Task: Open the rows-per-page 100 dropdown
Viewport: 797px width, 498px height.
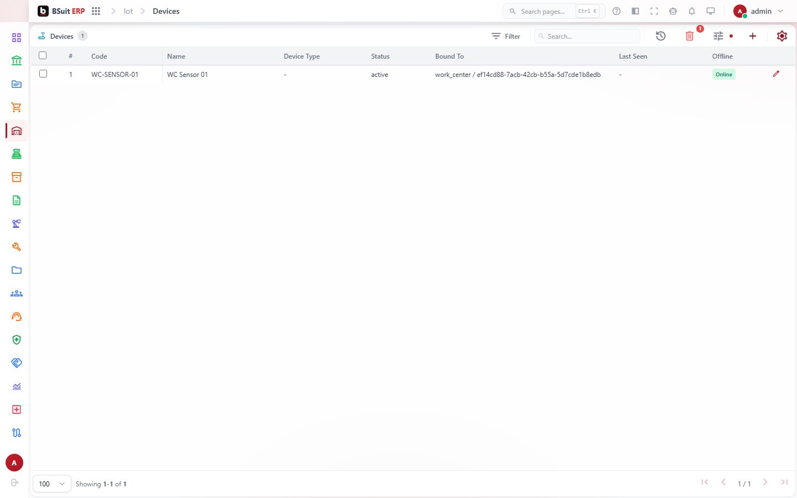Action: (x=52, y=484)
